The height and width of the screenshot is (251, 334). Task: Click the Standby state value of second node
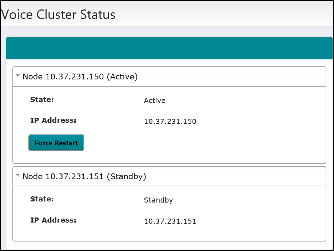(x=159, y=200)
